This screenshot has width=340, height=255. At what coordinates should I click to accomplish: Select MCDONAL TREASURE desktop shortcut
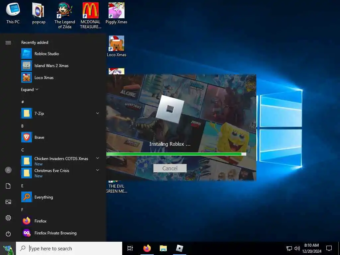click(x=91, y=15)
